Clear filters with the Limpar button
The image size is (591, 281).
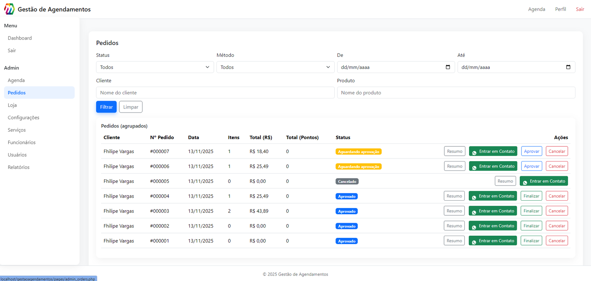130,107
